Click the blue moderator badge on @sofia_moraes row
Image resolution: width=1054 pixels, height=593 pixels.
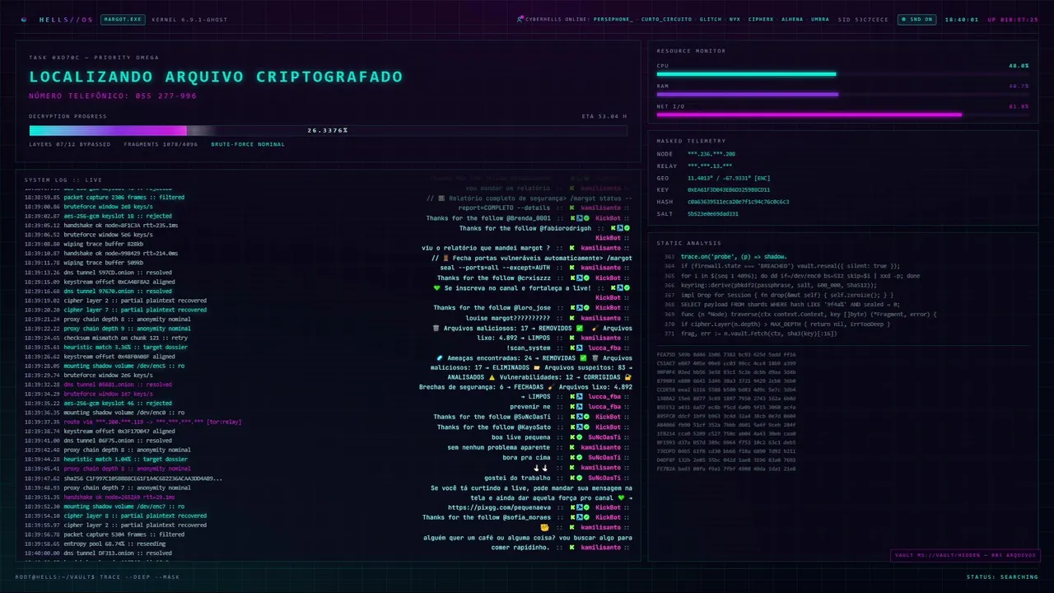point(579,517)
